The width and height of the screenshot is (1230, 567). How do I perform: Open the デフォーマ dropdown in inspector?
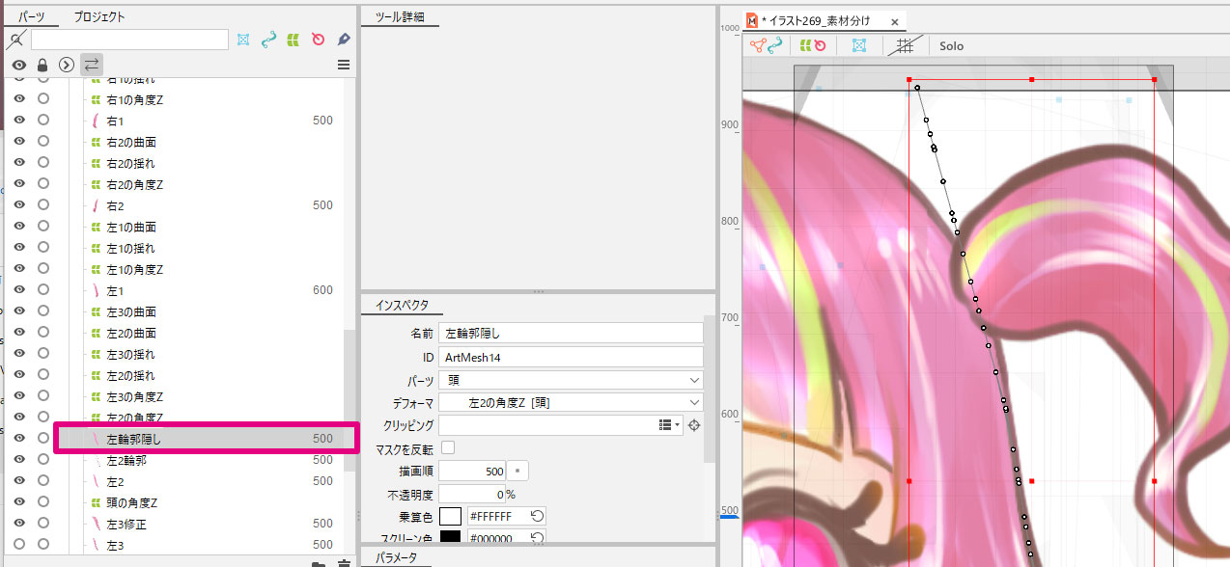click(570, 402)
